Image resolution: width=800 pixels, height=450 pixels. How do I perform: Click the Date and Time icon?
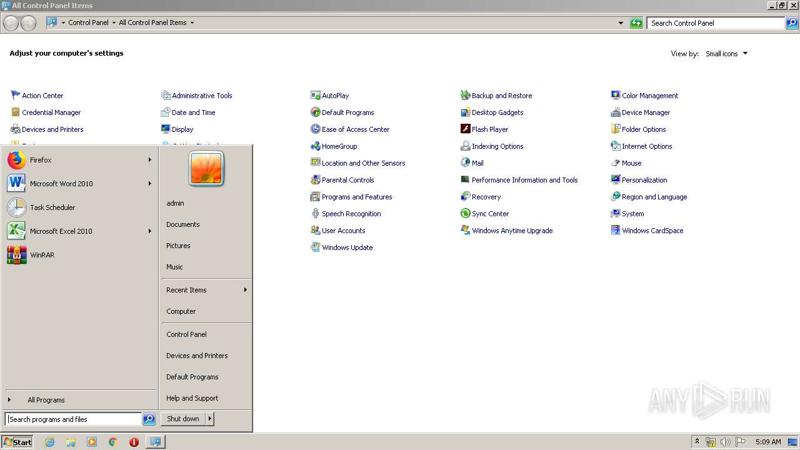coord(166,112)
